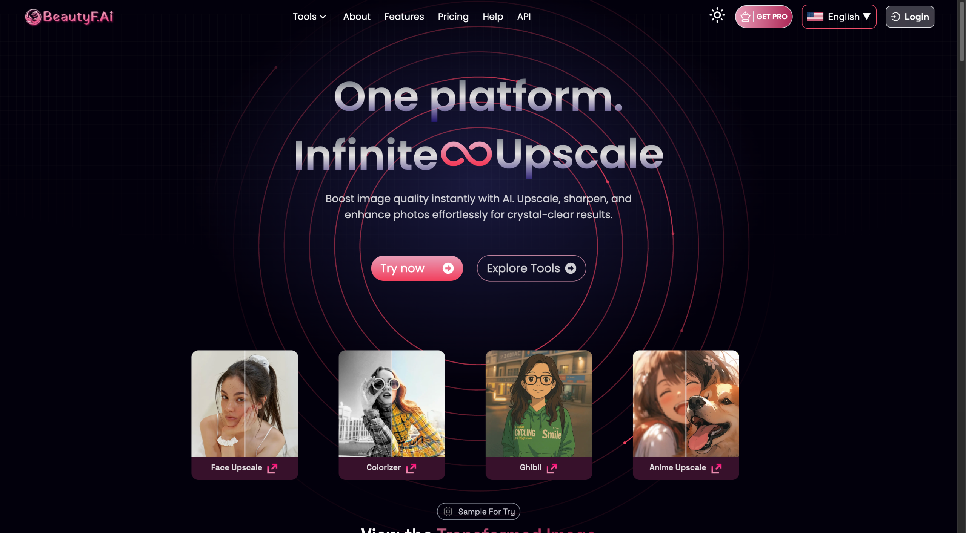
Task: Open the Colorizer external link icon
Action: [411, 468]
